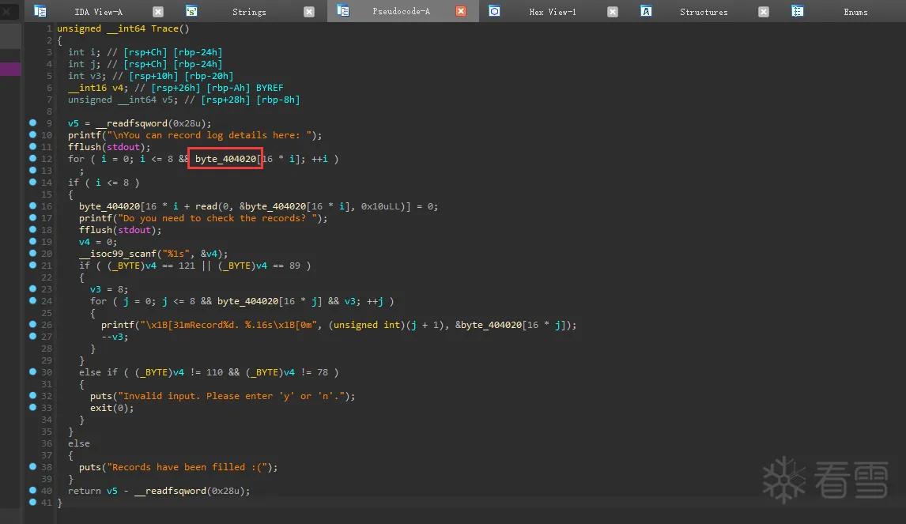Viewport: 906px width, 524px height.
Task: Toggle breakpoint dot on line 38
Action: click(x=33, y=466)
